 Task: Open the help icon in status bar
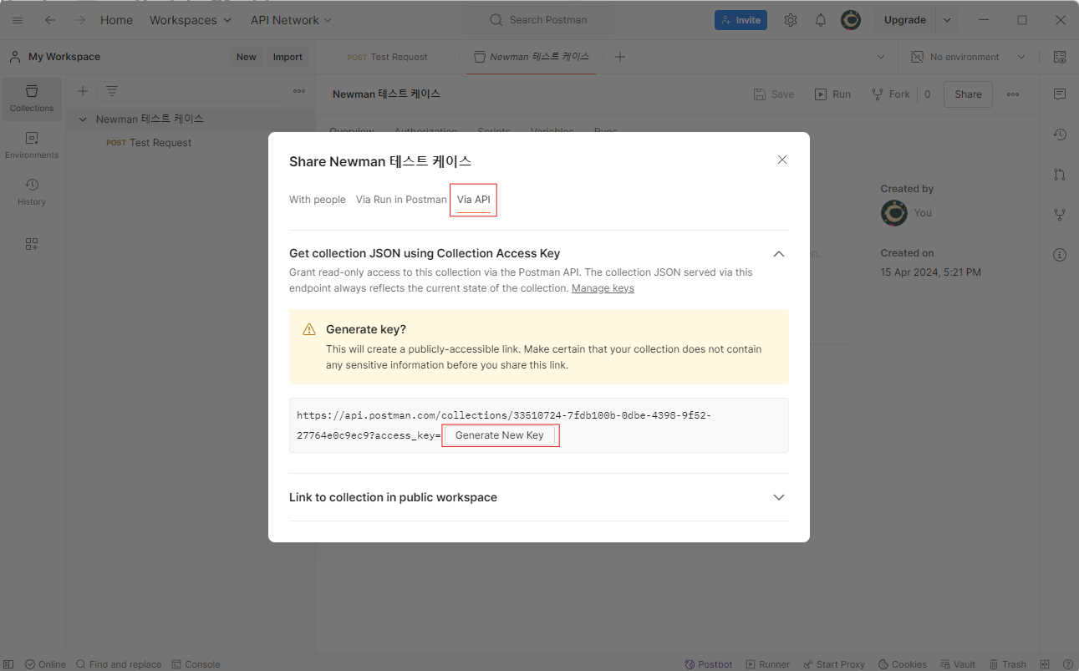[x=1067, y=664]
